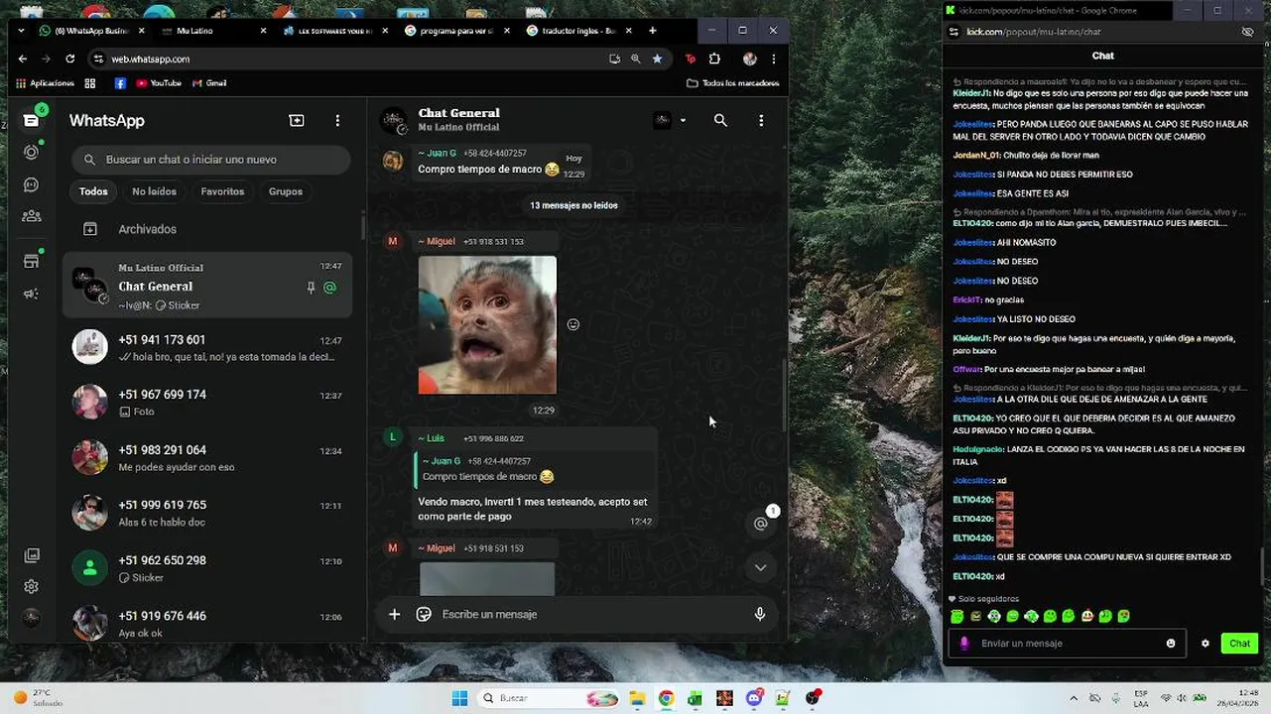Open the Channels icon in WhatsApp sidebar
Image resolution: width=1271 pixels, height=714 pixels.
tap(31, 184)
